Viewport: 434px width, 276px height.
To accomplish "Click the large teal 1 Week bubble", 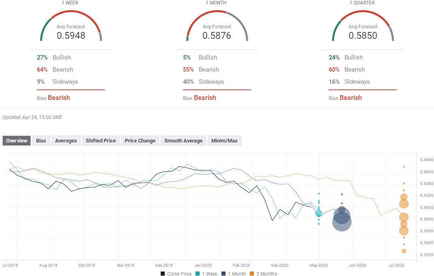I will click(x=319, y=213).
